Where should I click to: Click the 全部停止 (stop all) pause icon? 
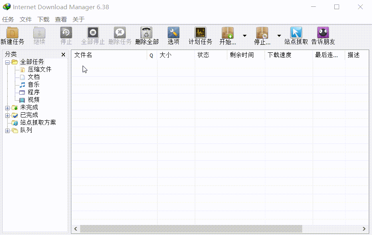(x=93, y=33)
